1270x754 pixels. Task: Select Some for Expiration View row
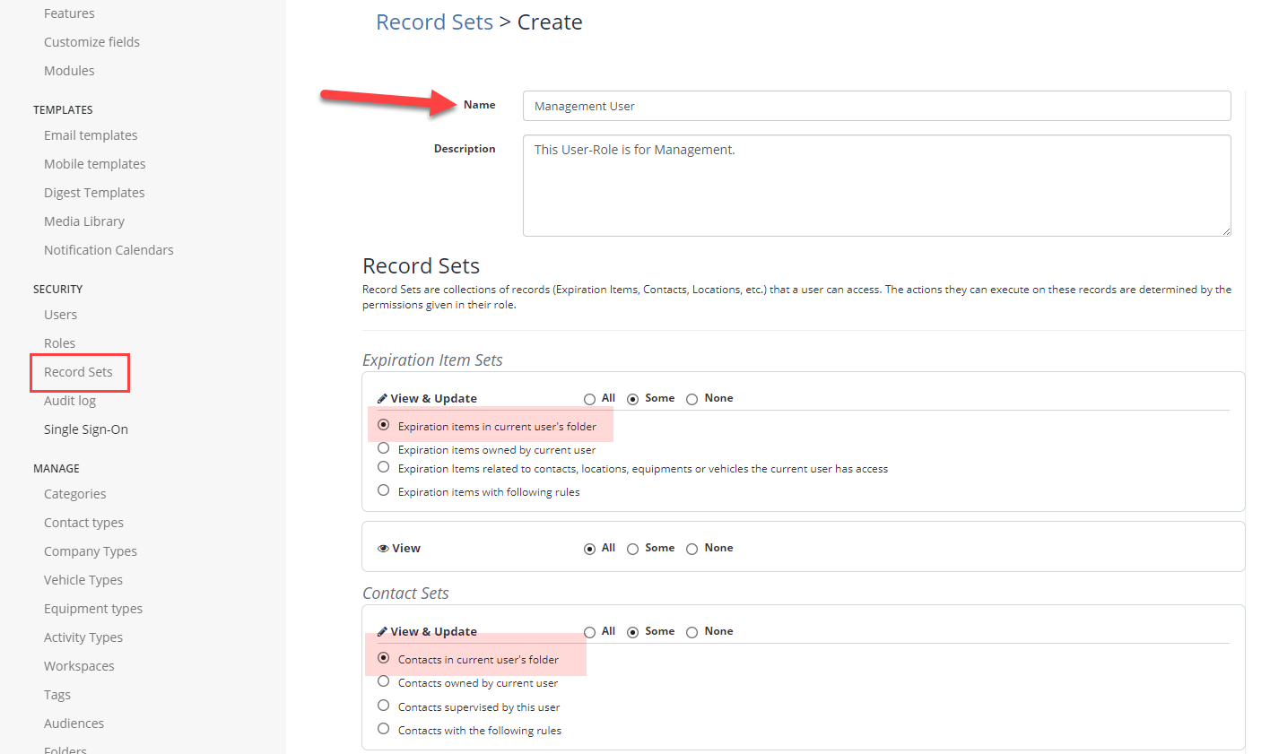click(x=632, y=549)
